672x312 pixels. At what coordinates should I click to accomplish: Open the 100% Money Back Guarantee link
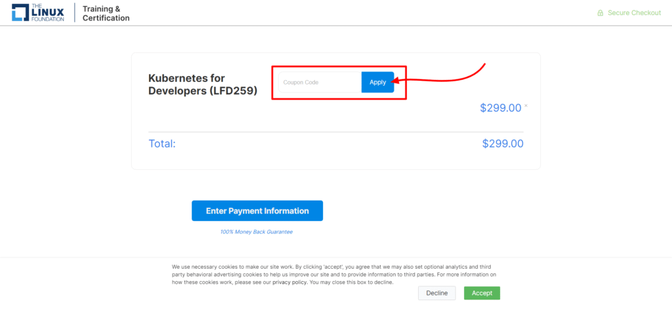coord(257,231)
